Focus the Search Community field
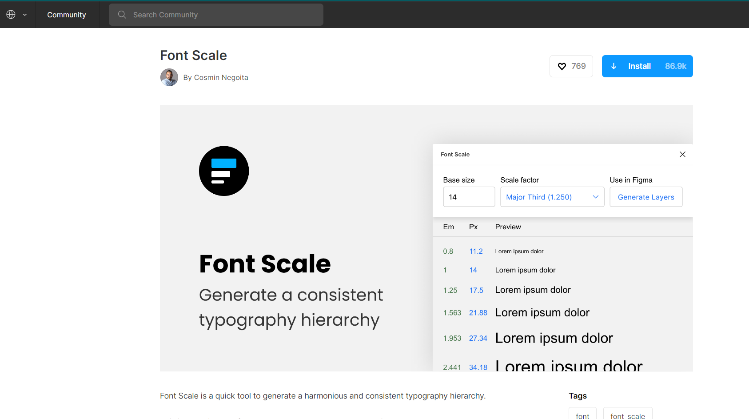749x419 pixels. click(216, 15)
